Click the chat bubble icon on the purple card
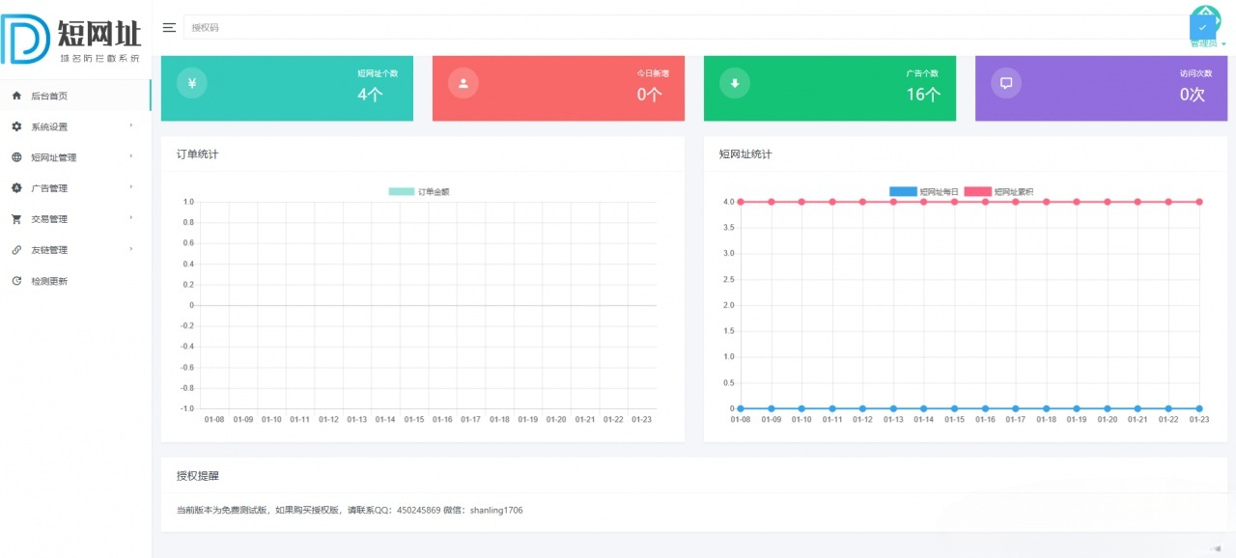 (1005, 83)
